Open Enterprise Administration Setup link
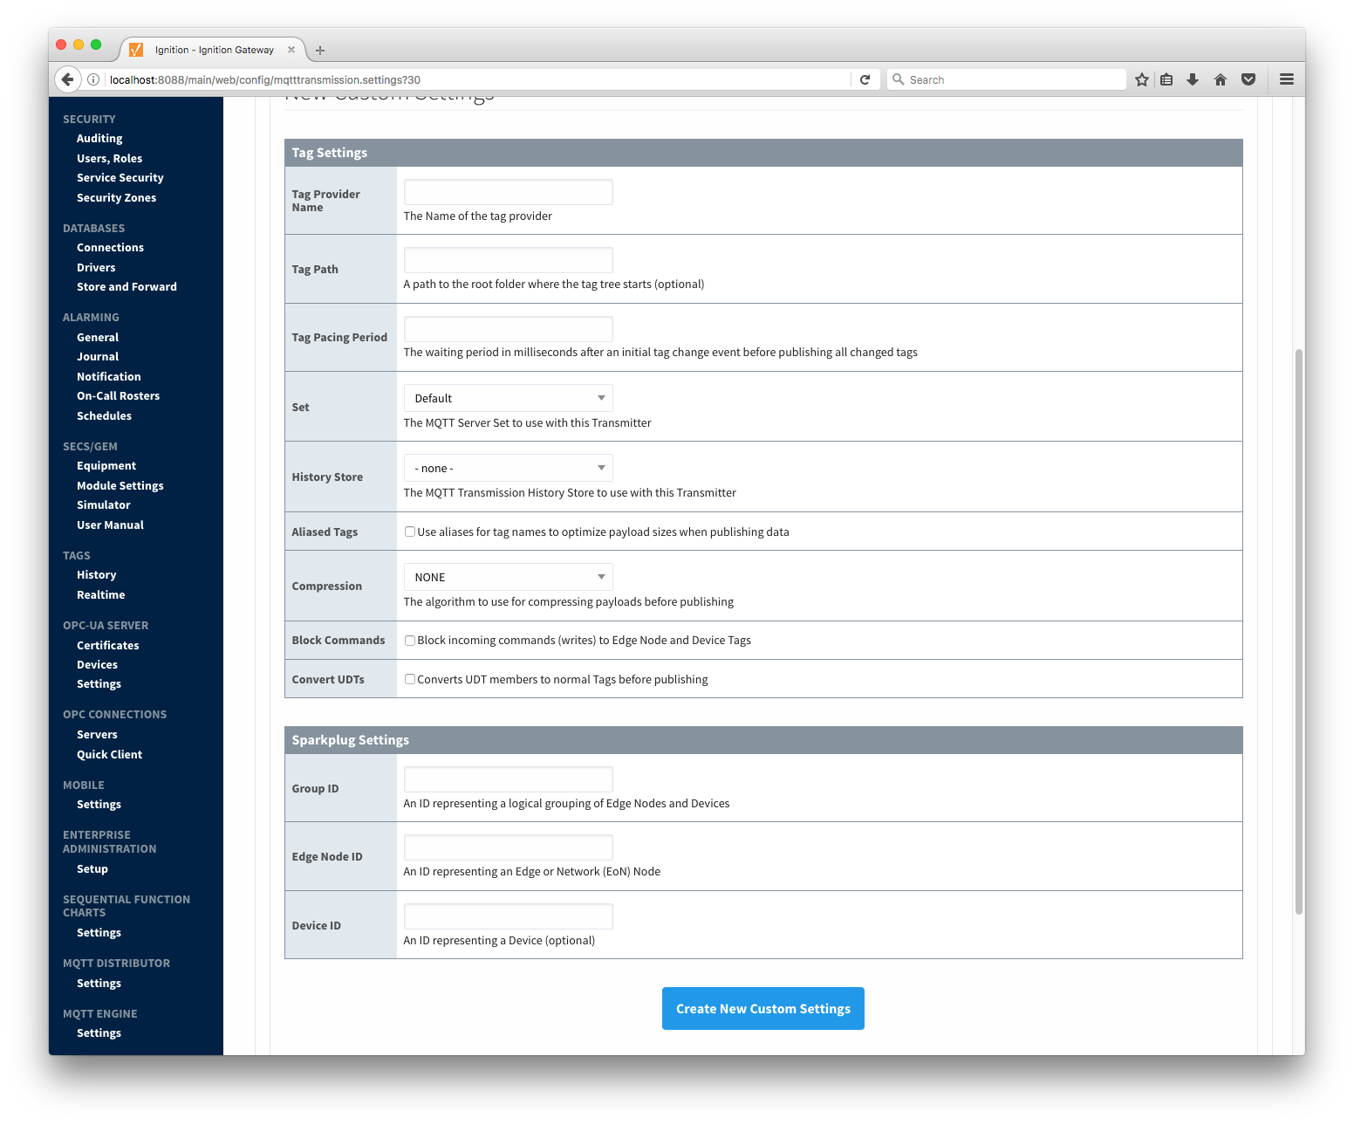The image size is (1354, 1125). point(92,869)
